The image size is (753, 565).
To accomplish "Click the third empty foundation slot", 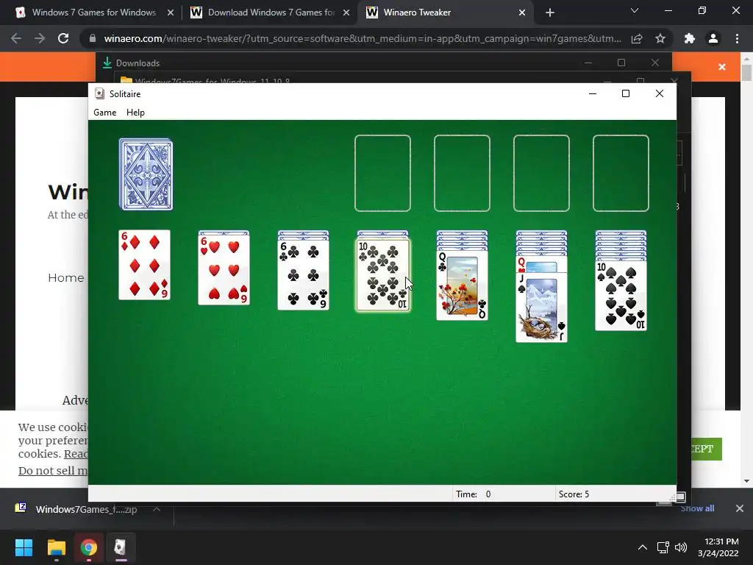I will coord(542,173).
